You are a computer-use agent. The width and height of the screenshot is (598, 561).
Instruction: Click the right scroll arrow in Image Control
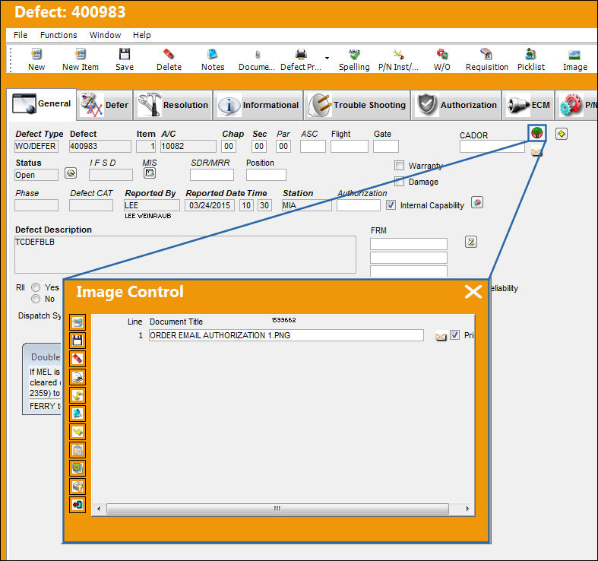[467, 509]
